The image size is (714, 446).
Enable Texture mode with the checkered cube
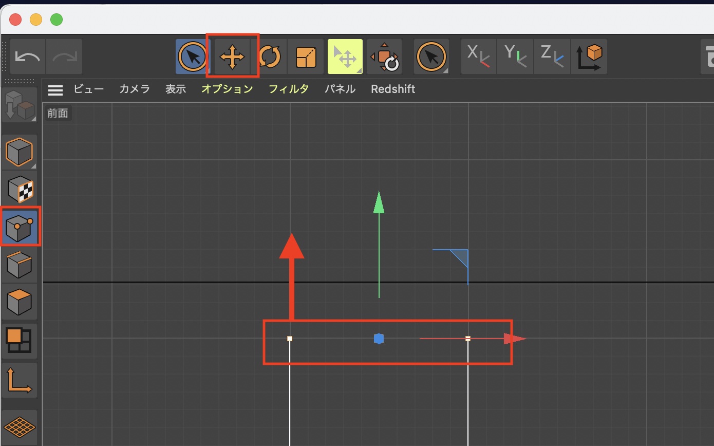[x=20, y=189]
